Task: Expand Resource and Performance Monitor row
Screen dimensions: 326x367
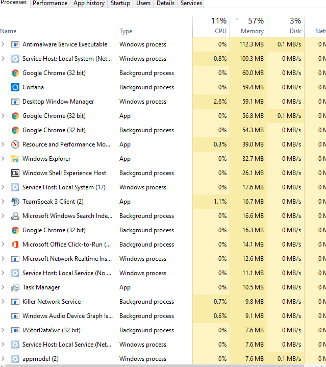Action: pos(3,144)
